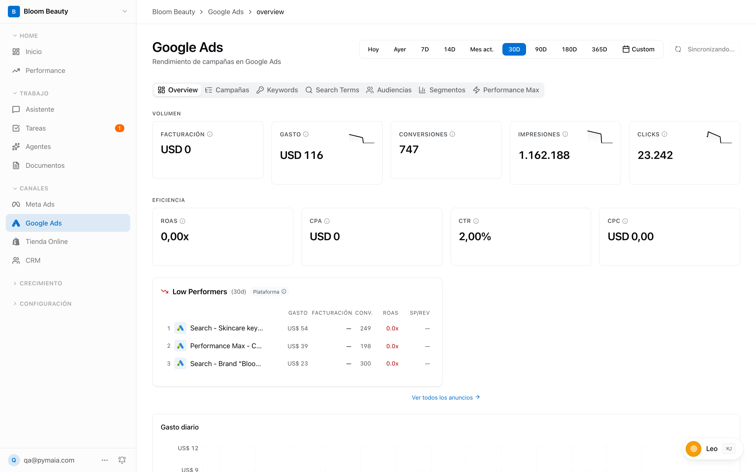Click the Google Ads icon in Skincare row

pos(180,328)
